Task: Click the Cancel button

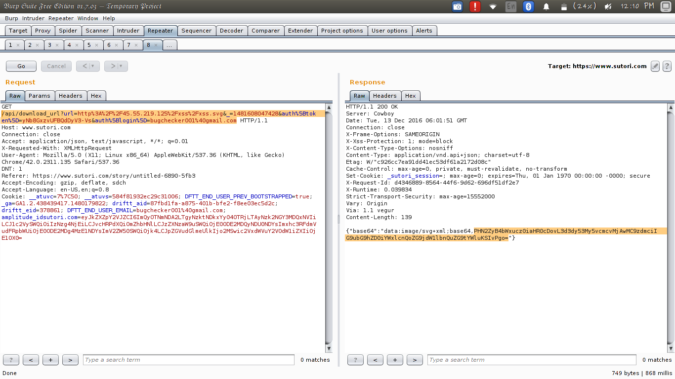Action: [56, 66]
